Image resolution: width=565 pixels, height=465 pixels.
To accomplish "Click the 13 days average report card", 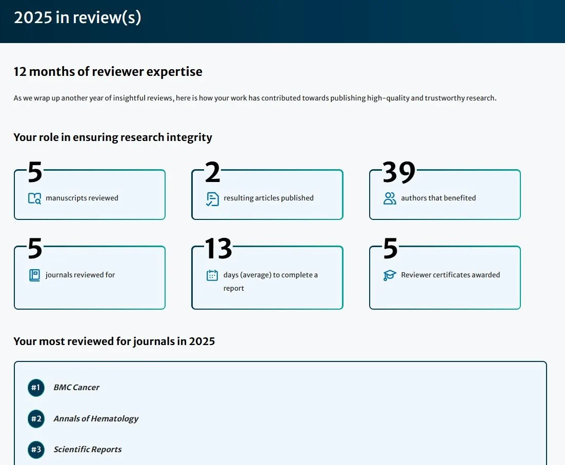I will pos(267,278).
